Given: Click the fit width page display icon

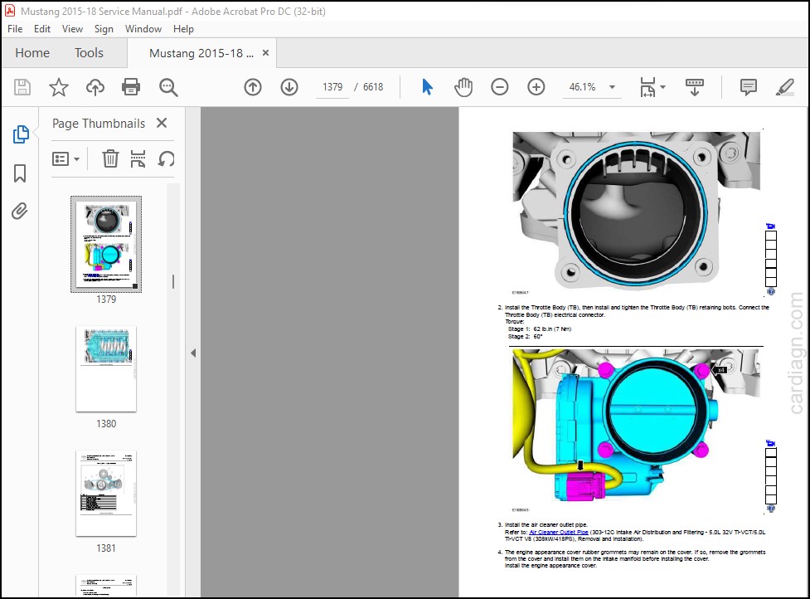Looking at the screenshot, I should (648, 87).
